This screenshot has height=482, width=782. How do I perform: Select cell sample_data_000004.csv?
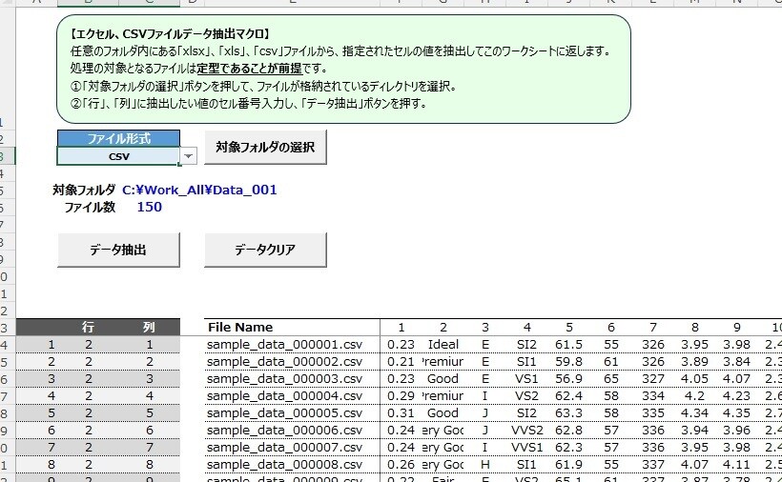tap(292, 396)
